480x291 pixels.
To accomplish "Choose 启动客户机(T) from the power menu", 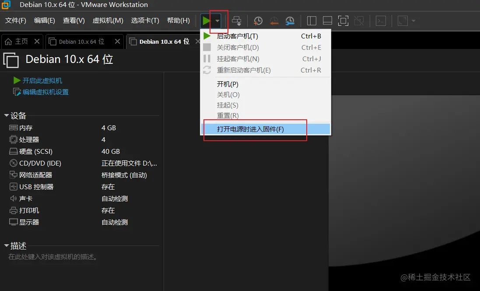I will coord(266,36).
